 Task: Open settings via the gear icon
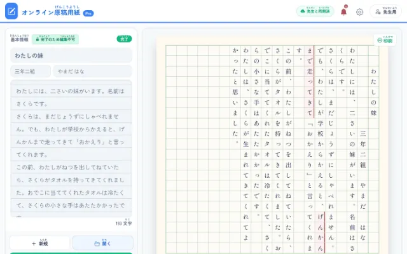pos(359,12)
